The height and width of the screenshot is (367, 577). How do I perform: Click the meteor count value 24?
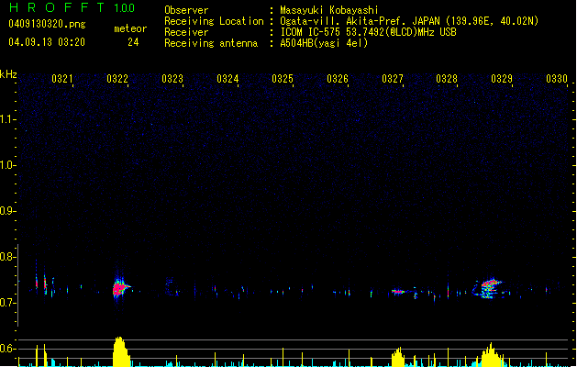coord(133,42)
